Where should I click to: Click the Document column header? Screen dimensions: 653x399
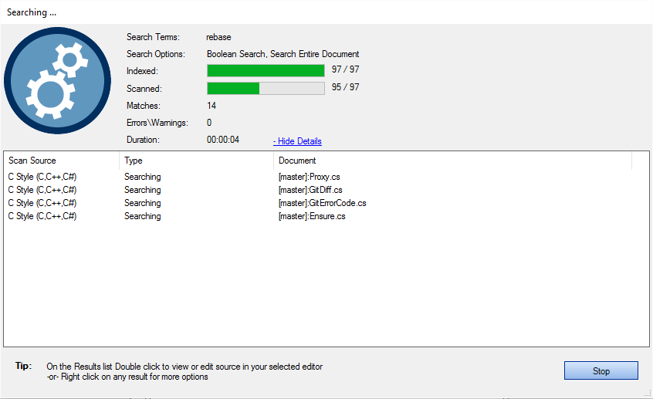[452, 161]
